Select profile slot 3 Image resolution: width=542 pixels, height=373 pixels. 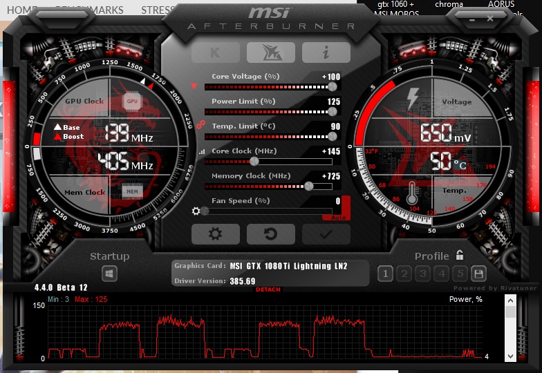point(423,274)
